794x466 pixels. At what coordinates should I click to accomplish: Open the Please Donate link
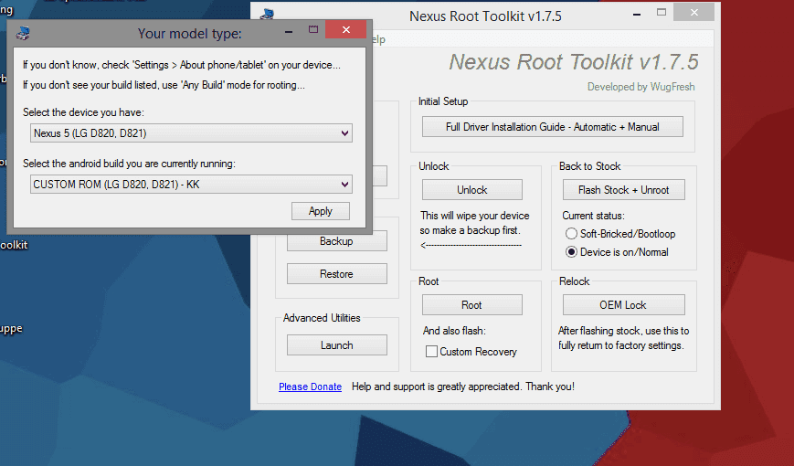tap(310, 387)
